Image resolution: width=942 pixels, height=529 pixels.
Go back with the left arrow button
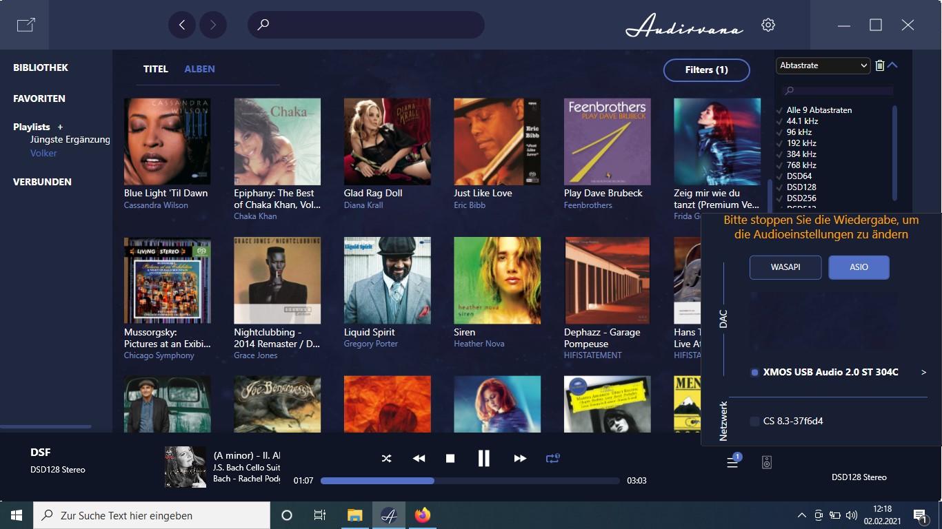click(182, 25)
